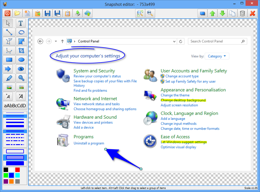This screenshot has width=260, height=192.
Task: Pick the purple color swatch
Action: point(6,181)
